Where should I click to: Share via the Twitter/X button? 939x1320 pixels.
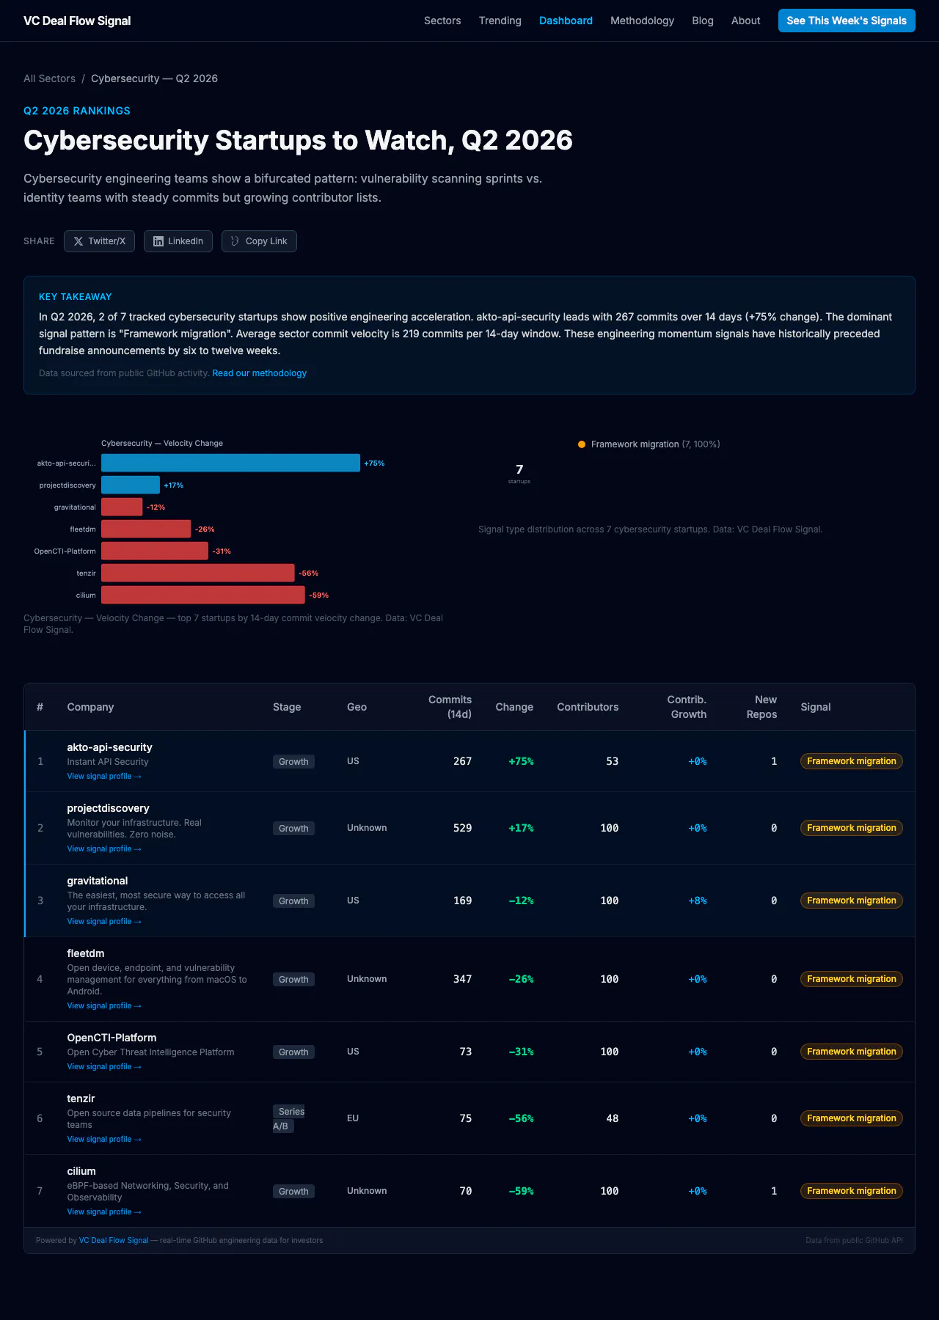tap(99, 241)
